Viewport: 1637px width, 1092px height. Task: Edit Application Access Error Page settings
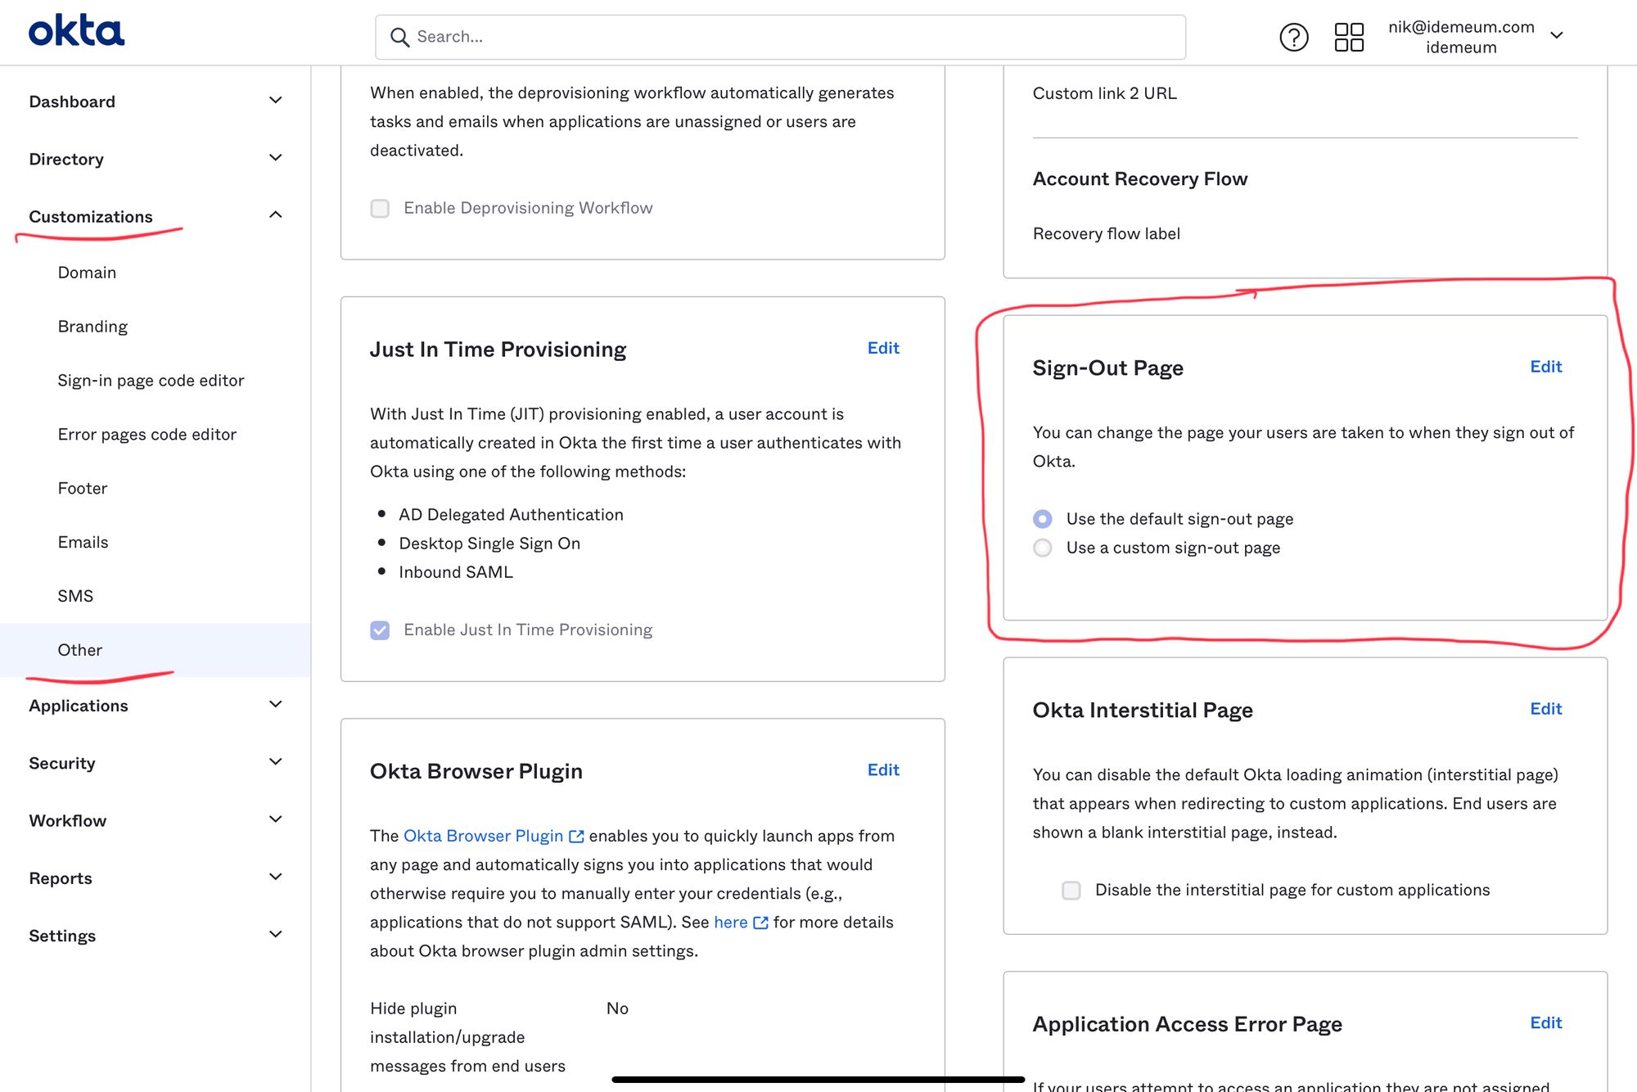[x=1546, y=1023]
